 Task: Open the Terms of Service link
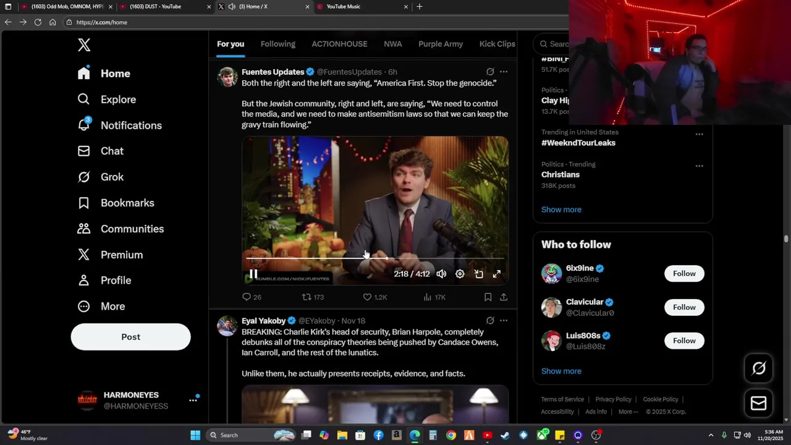pos(562,399)
